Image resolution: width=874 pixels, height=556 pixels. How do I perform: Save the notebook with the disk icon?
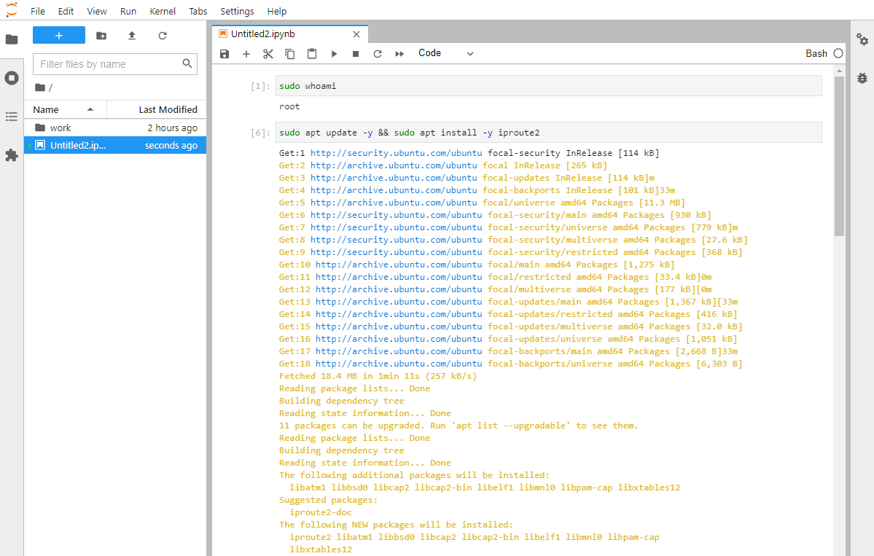(225, 53)
